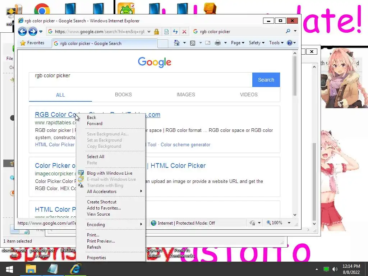Click the volume speaker tray icon
The width and height of the screenshot is (368, 276).
pos(335,269)
